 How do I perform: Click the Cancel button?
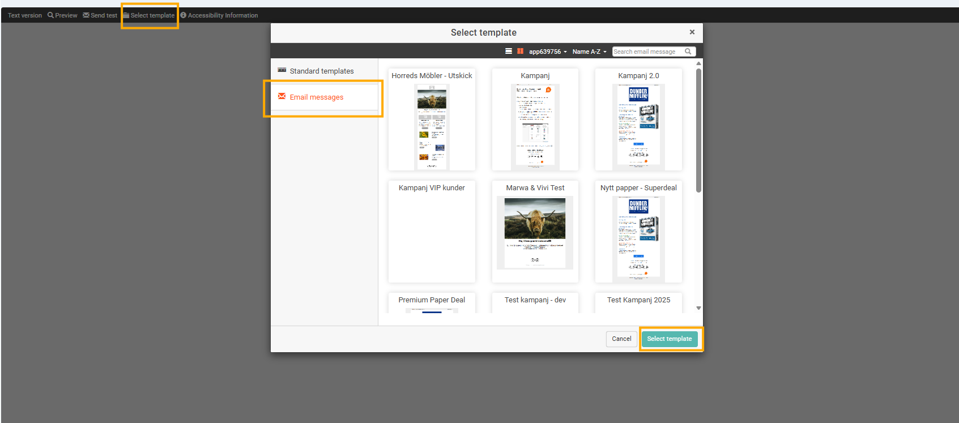621,339
